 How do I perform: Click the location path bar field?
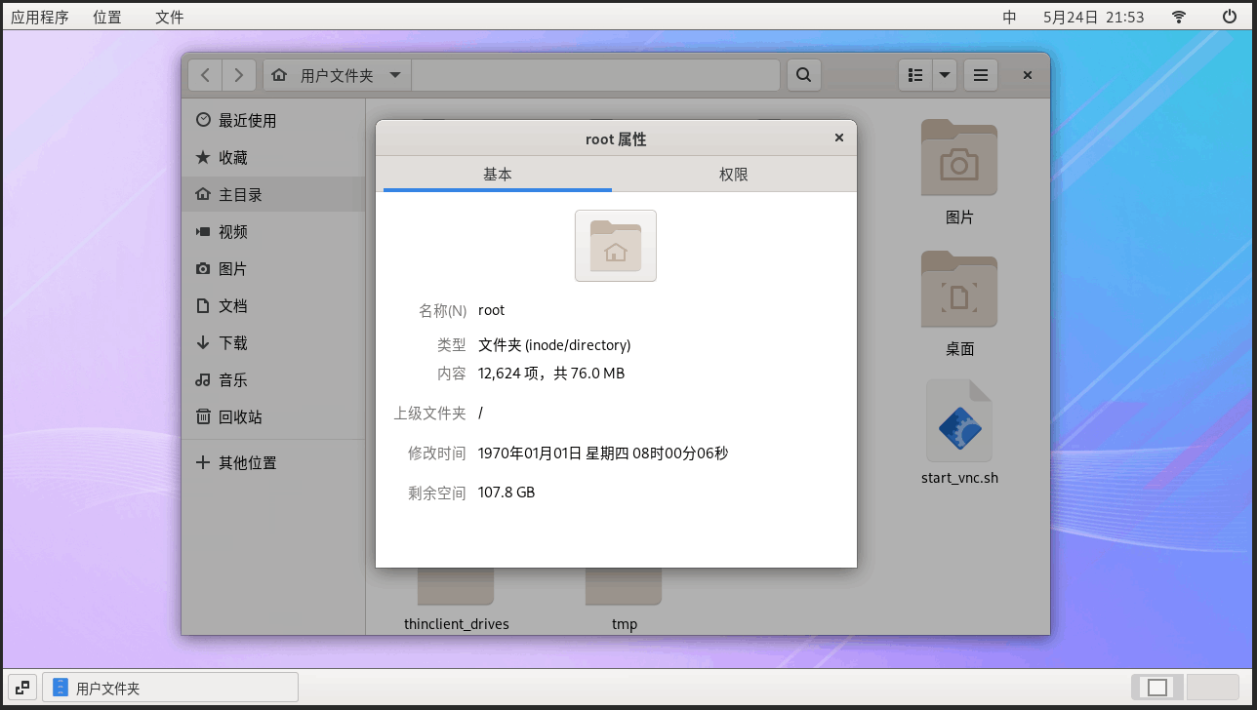click(x=595, y=75)
